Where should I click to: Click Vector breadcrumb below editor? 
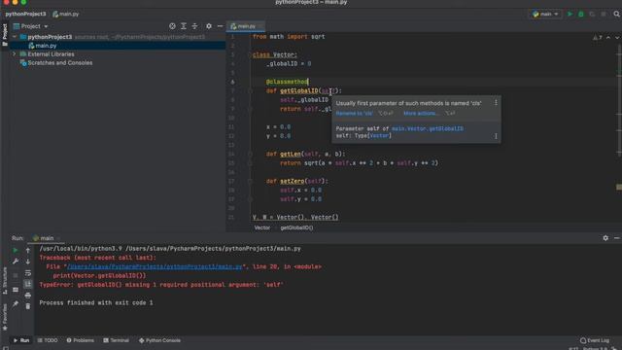pyautogui.click(x=262, y=227)
